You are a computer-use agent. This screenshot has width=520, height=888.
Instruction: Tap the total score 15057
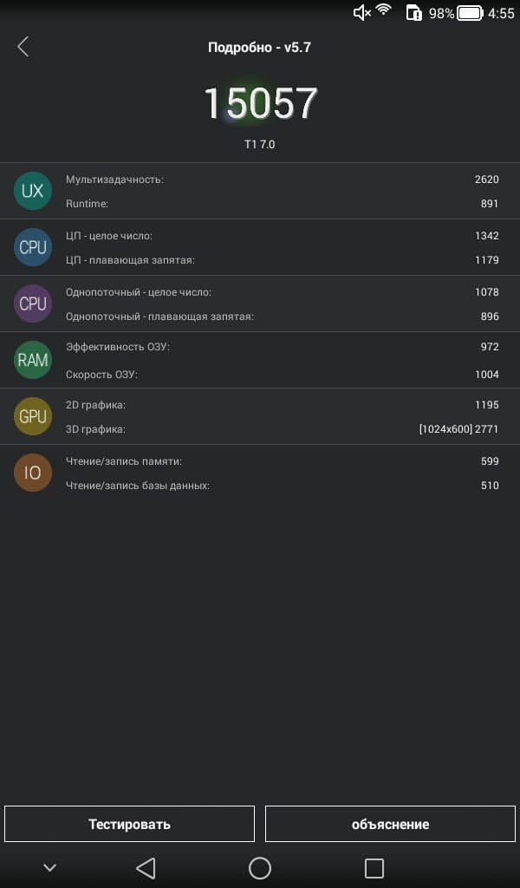[x=260, y=103]
